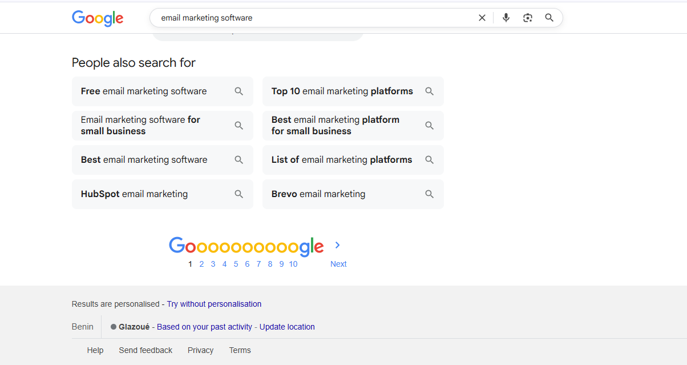This screenshot has height=365, width=687.
Task: Go to results page 10
Action: pyautogui.click(x=293, y=264)
